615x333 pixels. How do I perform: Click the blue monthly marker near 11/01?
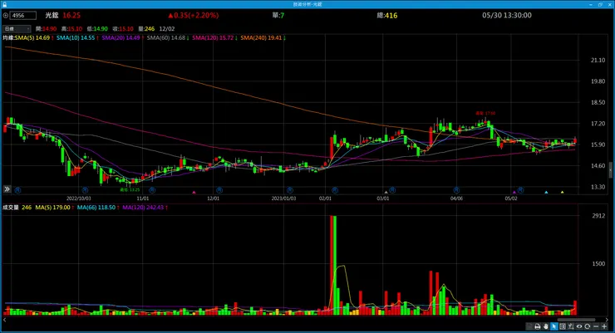tap(152, 190)
